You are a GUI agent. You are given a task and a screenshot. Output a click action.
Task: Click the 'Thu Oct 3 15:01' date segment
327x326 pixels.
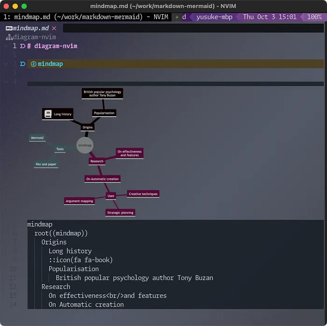point(270,17)
